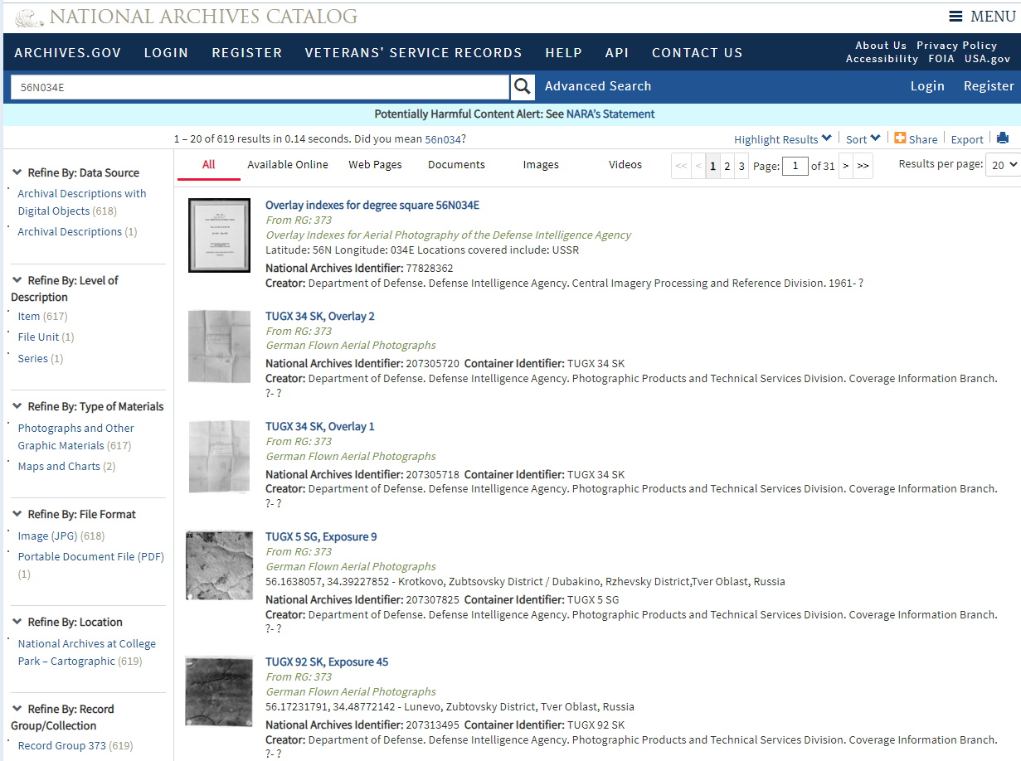Go to previous results page arrow
Viewport: 1021px width, 761px height.
pos(698,166)
